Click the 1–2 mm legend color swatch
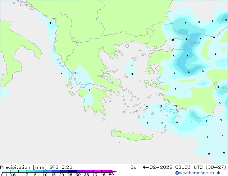This screenshot has height=176, width=228. tap(23, 171)
